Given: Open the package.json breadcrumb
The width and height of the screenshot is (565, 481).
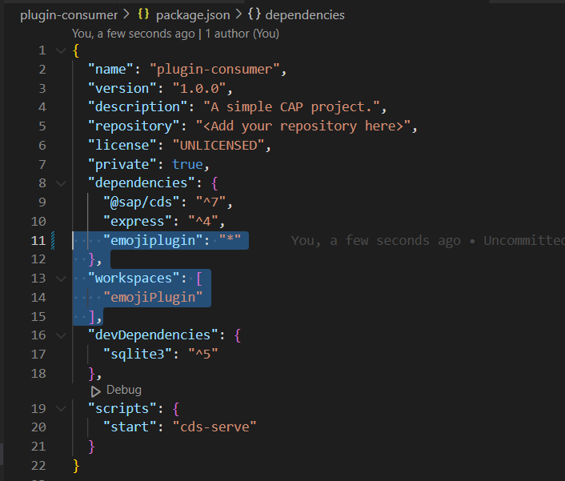Looking at the screenshot, I should pos(193,15).
